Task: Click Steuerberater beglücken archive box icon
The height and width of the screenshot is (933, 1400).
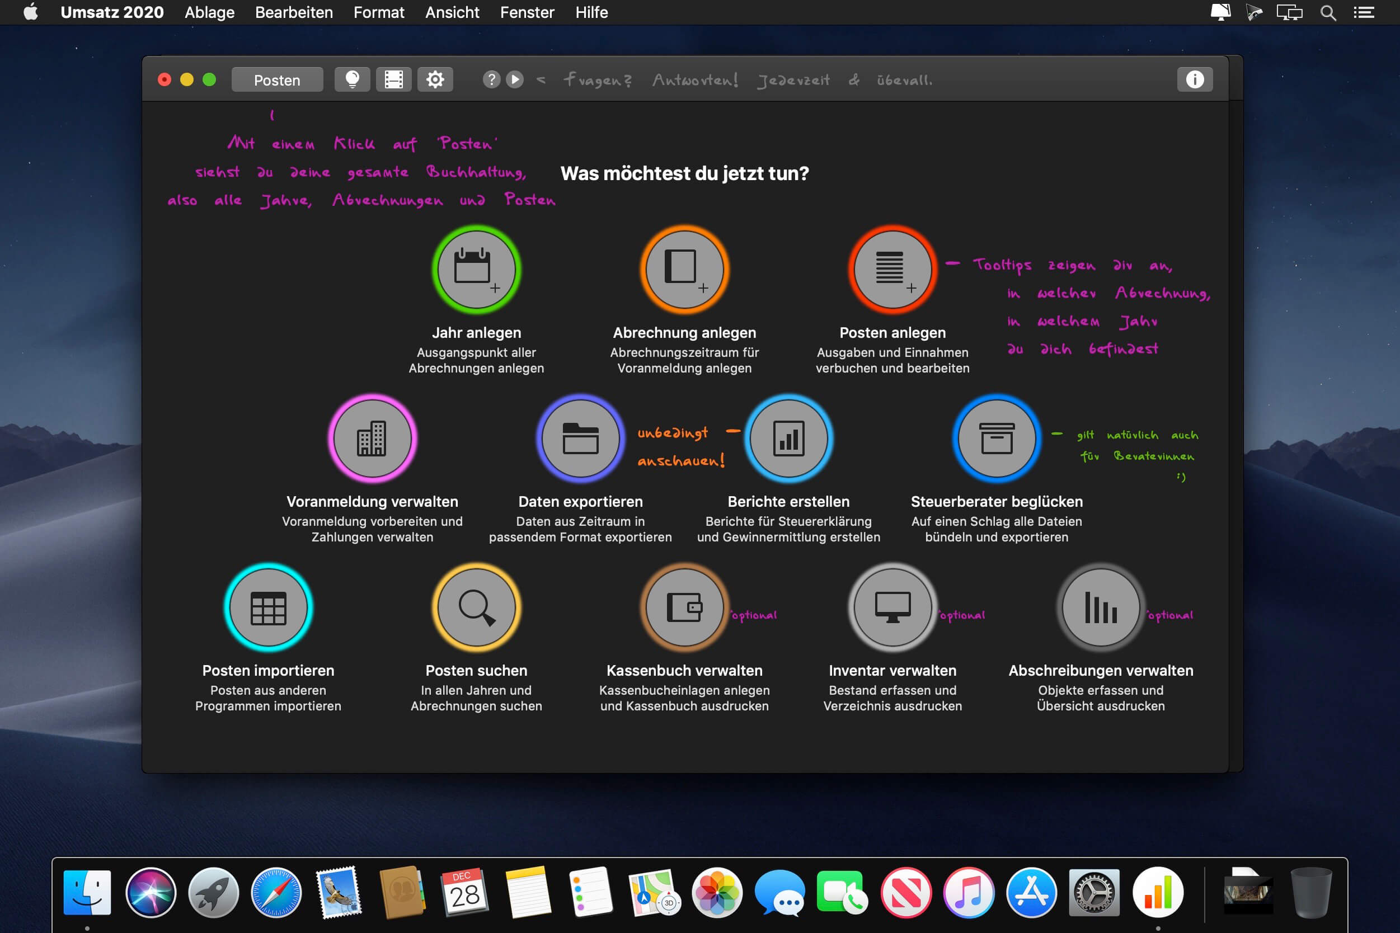Action: [997, 439]
